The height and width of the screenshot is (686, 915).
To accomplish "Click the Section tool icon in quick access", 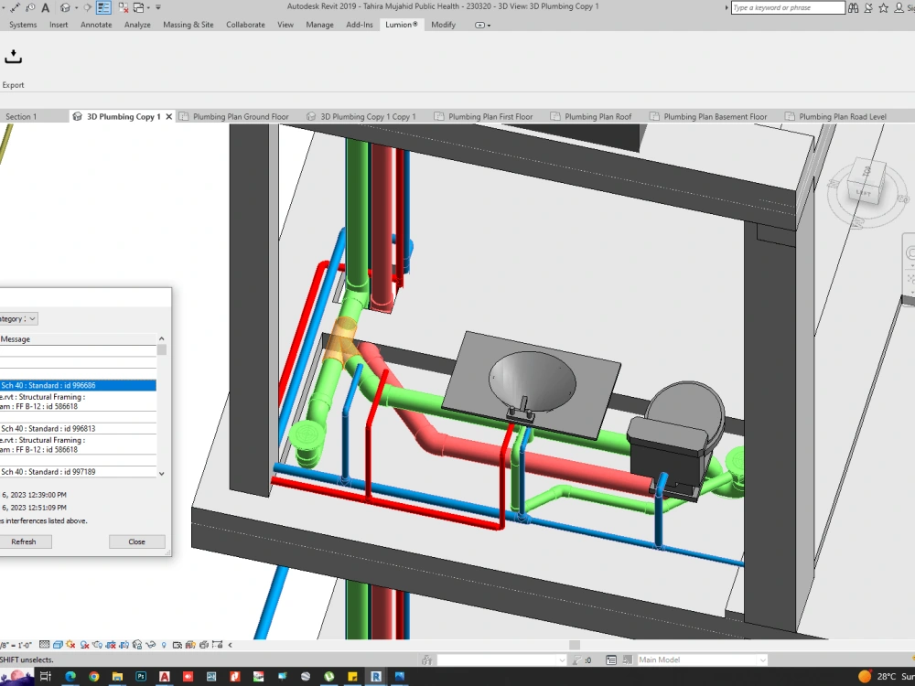I will click(x=88, y=7).
